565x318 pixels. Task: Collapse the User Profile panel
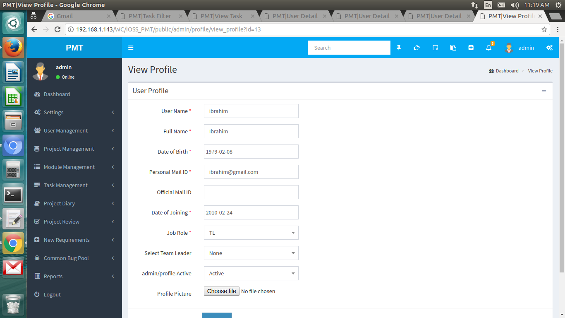pos(544,91)
